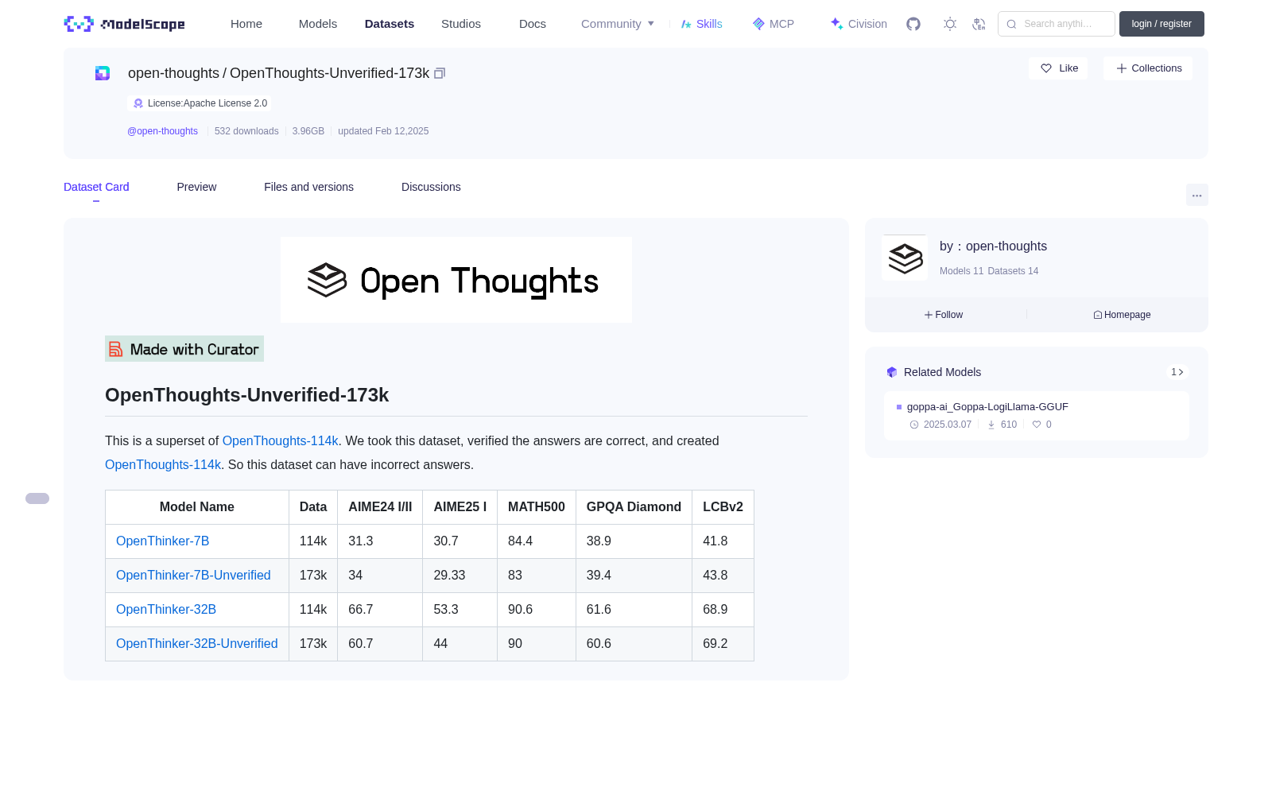Open the Models section
Image resolution: width=1272 pixels, height=795 pixels.
click(318, 24)
